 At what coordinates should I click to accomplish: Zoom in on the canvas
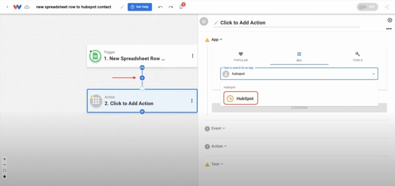(5, 159)
